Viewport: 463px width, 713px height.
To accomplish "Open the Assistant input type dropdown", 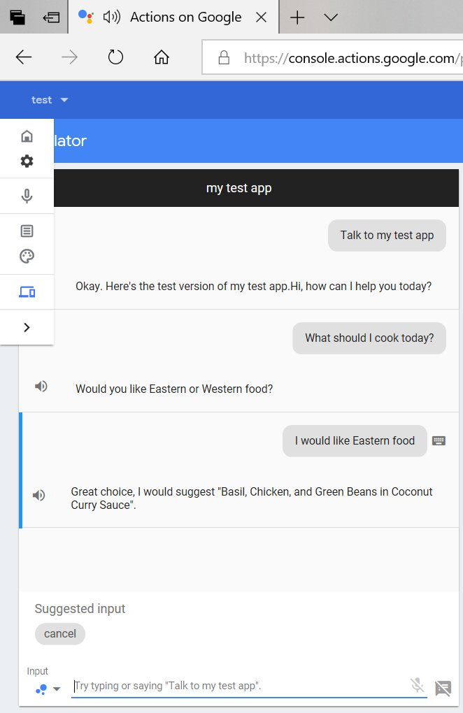I will coord(48,689).
